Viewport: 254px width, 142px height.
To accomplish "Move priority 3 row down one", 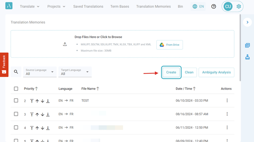I will (42, 114).
